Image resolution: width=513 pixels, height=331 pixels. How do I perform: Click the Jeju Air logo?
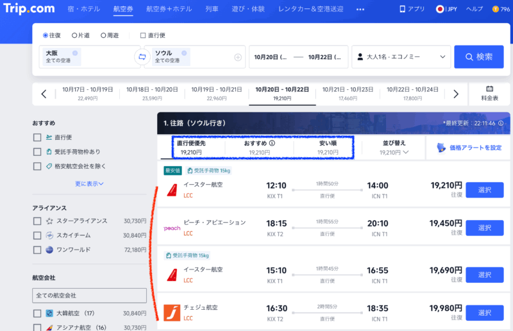click(172, 312)
